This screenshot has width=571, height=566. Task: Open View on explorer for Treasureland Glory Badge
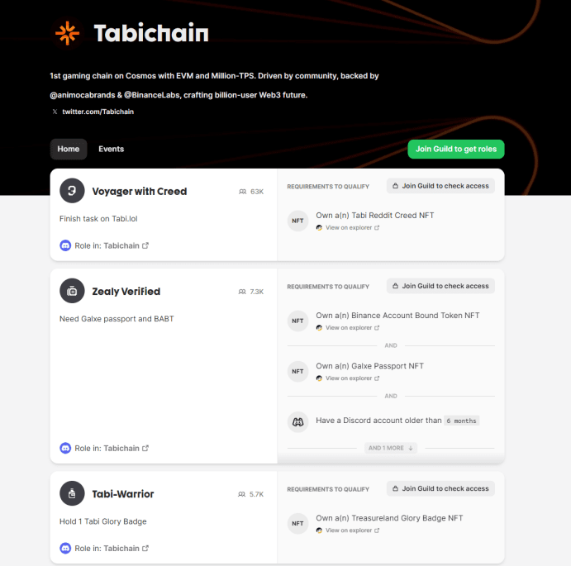point(348,530)
